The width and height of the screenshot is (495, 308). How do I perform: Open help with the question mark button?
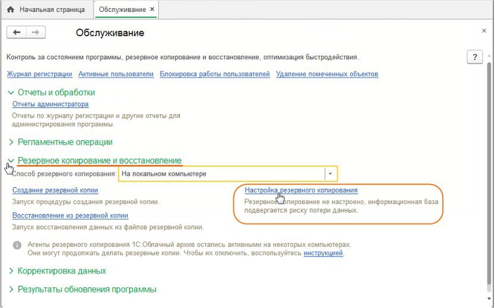tap(474, 57)
